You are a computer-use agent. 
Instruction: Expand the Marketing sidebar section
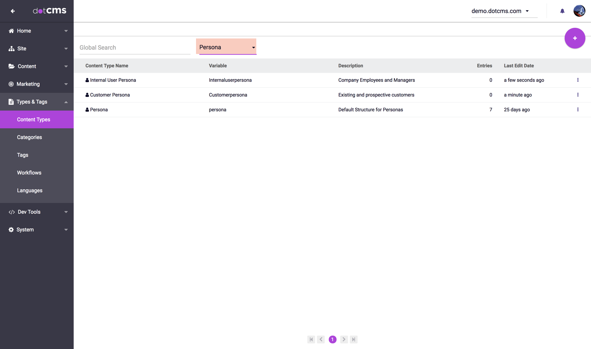point(37,84)
